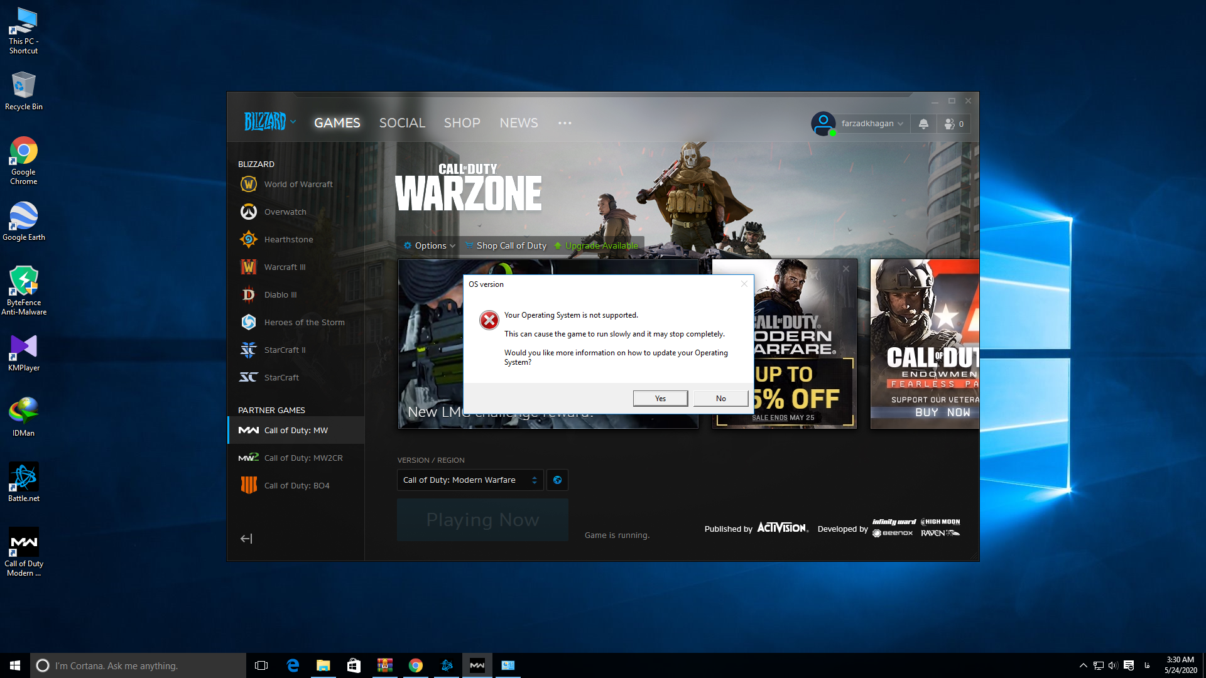The width and height of the screenshot is (1206, 678).
Task: Collapse the games sidebar arrow
Action: pos(246,539)
